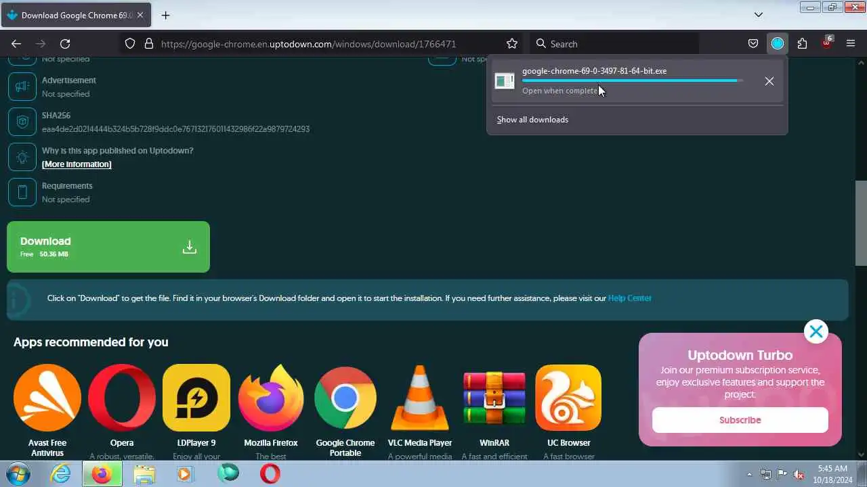867x487 pixels.
Task: Open the WinRAR app icon
Action: pyautogui.click(x=494, y=398)
